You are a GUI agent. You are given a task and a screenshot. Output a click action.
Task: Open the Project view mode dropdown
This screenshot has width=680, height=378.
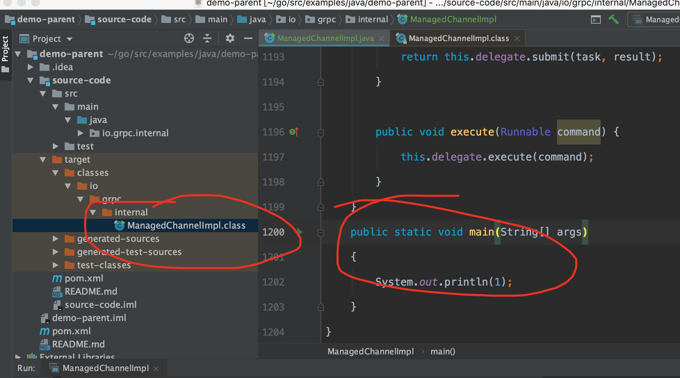tap(69, 39)
